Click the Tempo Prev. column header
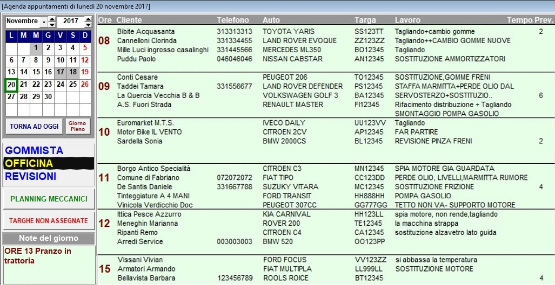 tap(530, 20)
